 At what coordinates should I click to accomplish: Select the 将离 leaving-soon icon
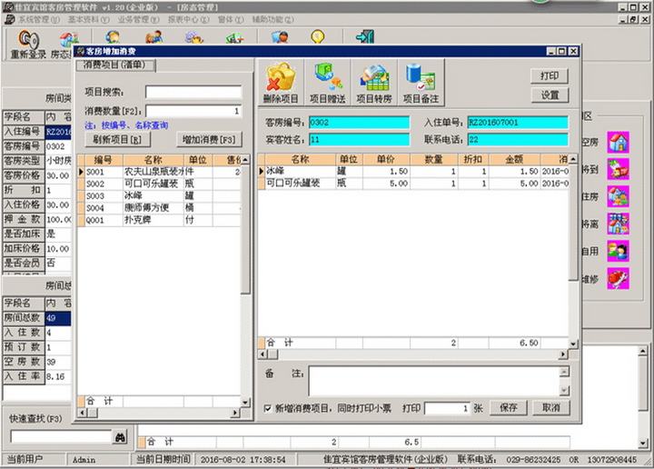618,224
